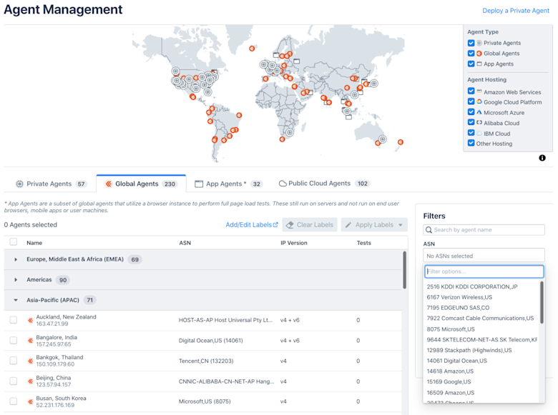
Task: Click the agent icon next to Bangalore, India
Action: [x=31, y=341]
